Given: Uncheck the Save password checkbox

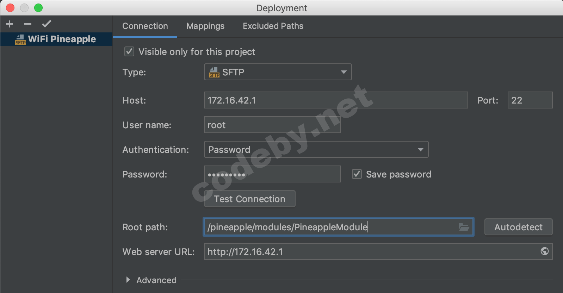Looking at the screenshot, I should pyautogui.click(x=357, y=174).
